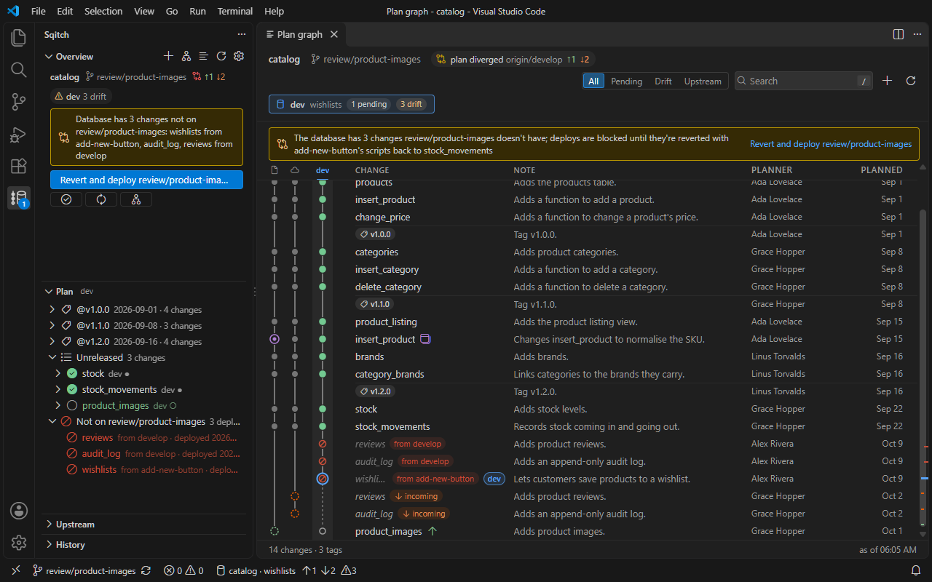Open the Terminal menu
This screenshot has width=932, height=582.
coord(235,11)
